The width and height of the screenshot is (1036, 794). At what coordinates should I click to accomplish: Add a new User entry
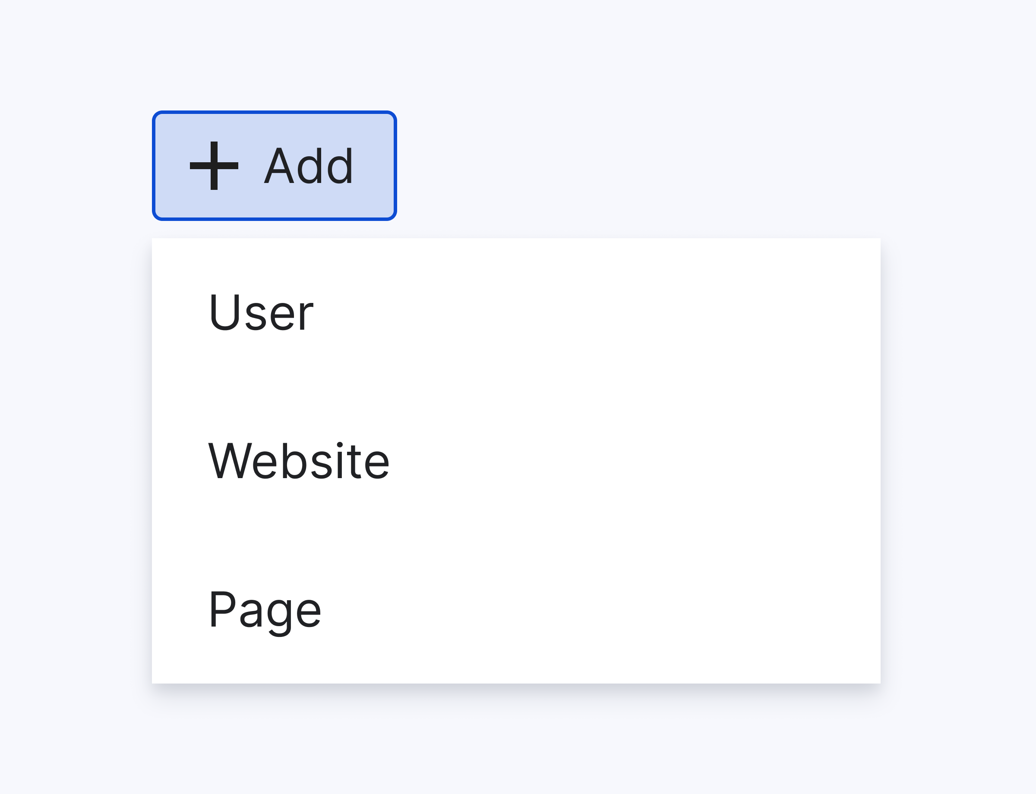pyautogui.click(x=261, y=312)
